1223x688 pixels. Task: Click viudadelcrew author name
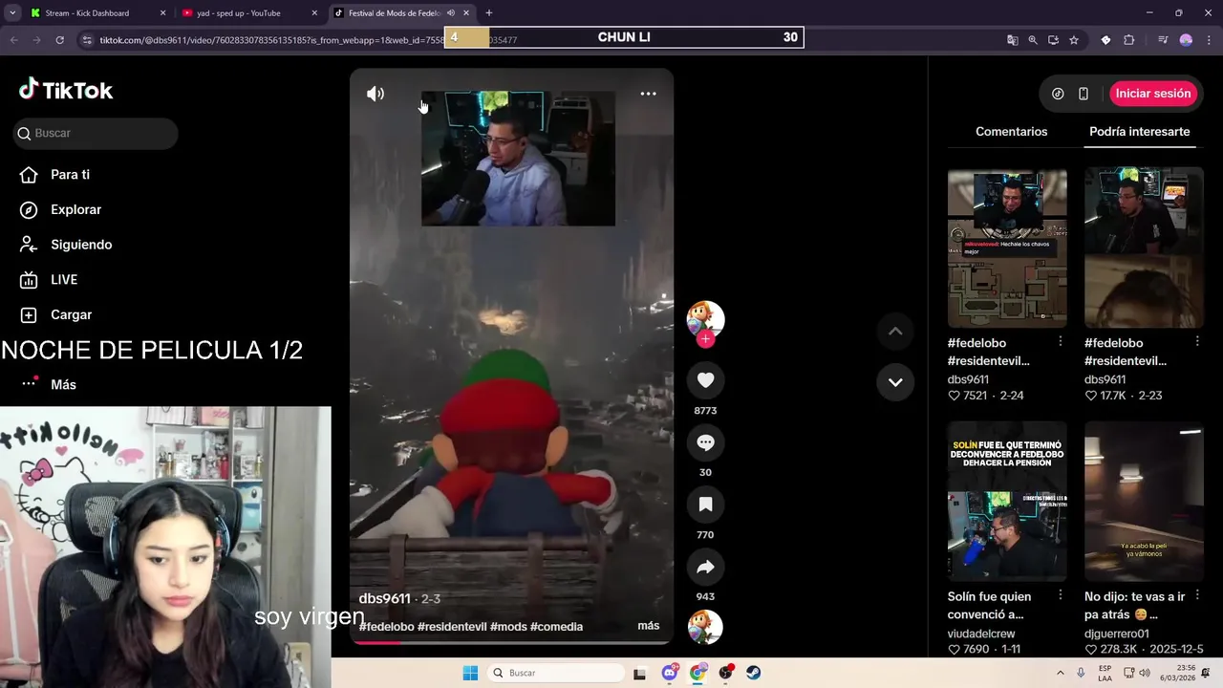click(981, 634)
